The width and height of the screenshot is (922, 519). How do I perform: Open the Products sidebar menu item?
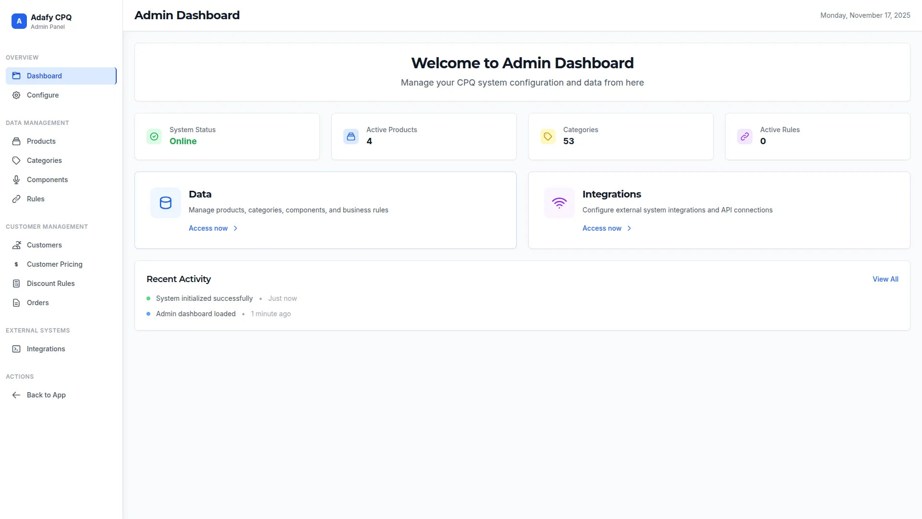pos(41,141)
